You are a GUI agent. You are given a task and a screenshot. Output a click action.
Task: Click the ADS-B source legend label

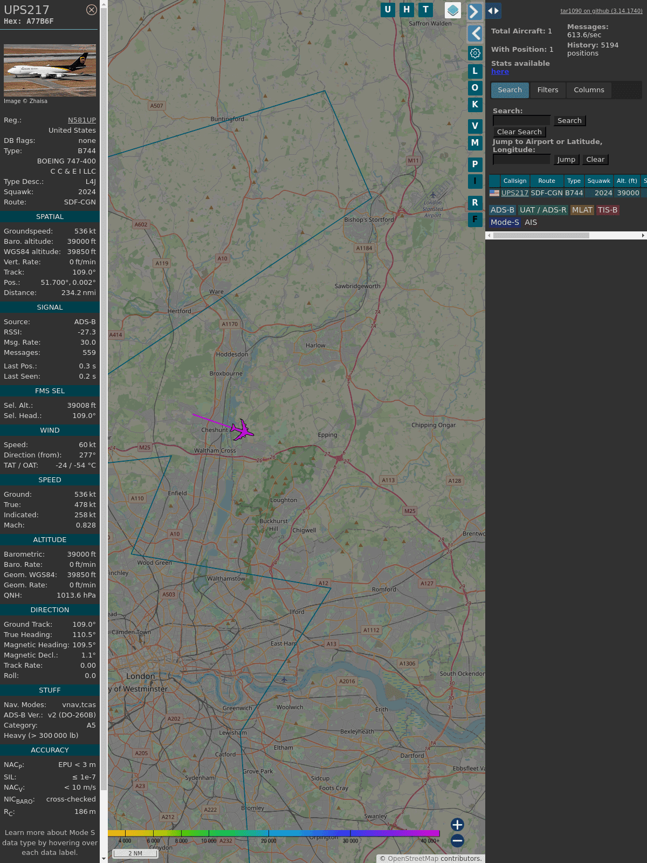(503, 210)
